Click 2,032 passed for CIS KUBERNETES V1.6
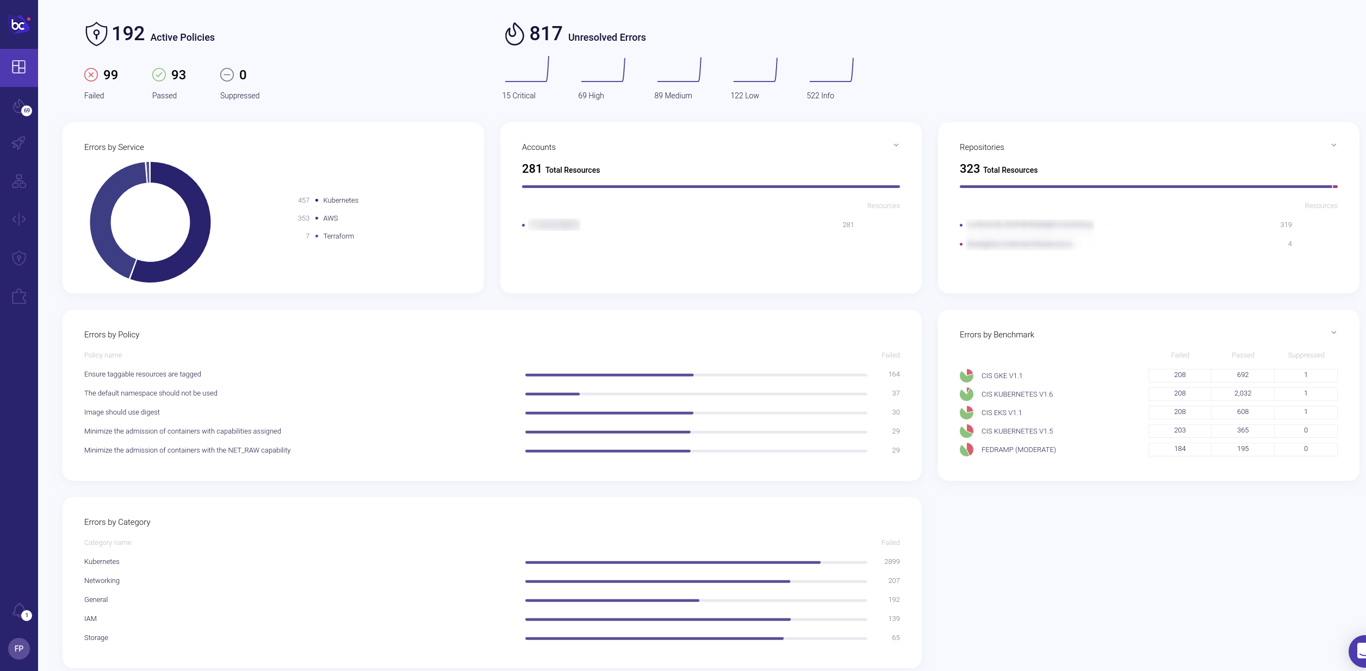Image resolution: width=1366 pixels, height=671 pixels. click(1243, 393)
